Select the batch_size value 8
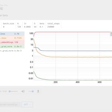Image resolution: width=112 pixels, height=112 pixels. (x=4, y=27)
